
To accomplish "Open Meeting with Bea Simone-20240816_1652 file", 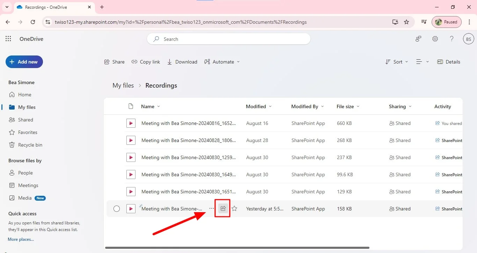I will click(x=189, y=123).
